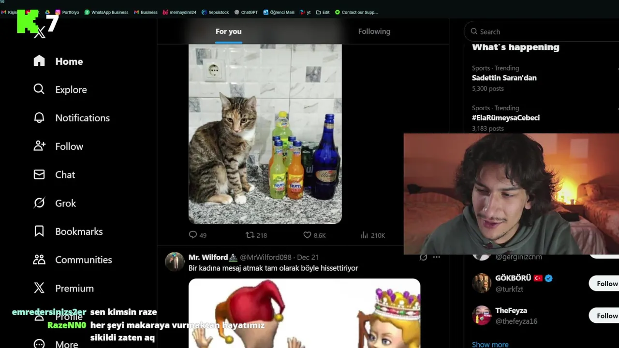The height and width of the screenshot is (348, 619).
Task: Open Communities from the sidebar
Action: [x=72, y=260]
